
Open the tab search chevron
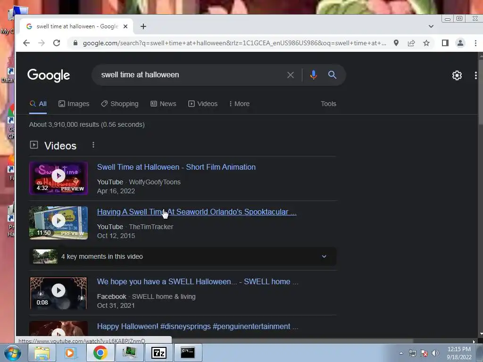(431, 26)
